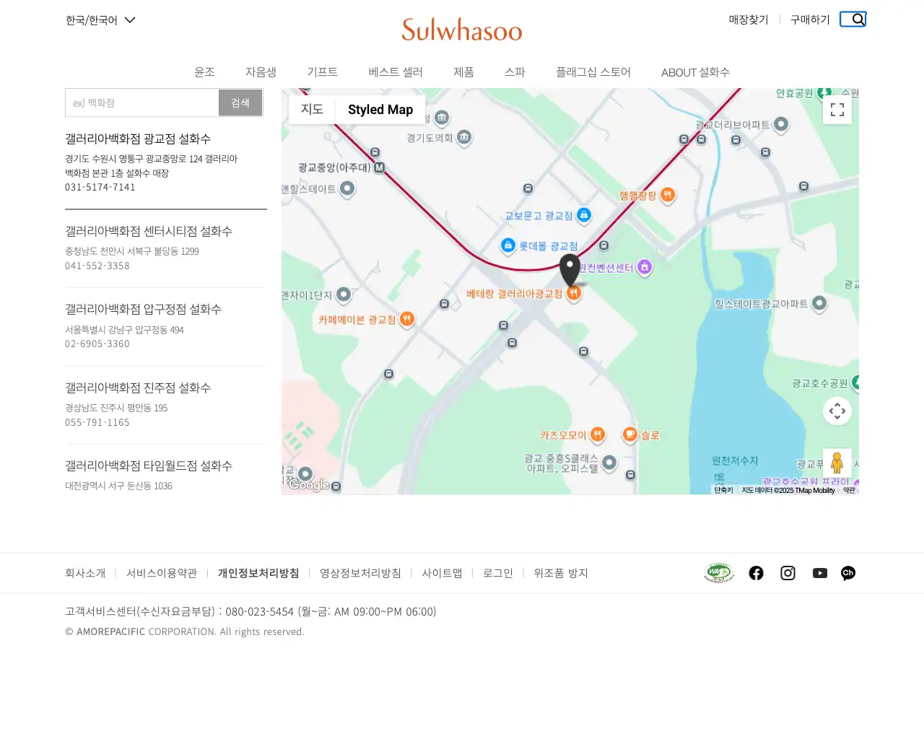Click 베테랑 갤러리아광교점 map marker
Image resolution: width=924 pixels, height=739 pixels.
pyautogui.click(x=574, y=294)
